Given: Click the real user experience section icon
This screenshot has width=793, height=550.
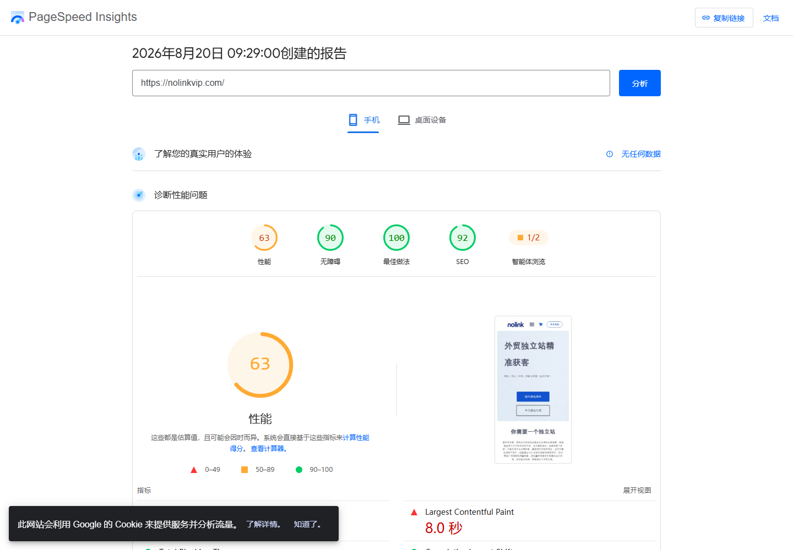Looking at the screenshot, I should [139, 154].
